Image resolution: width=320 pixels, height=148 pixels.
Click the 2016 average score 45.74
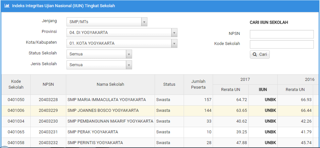click(x=307, y=142)
